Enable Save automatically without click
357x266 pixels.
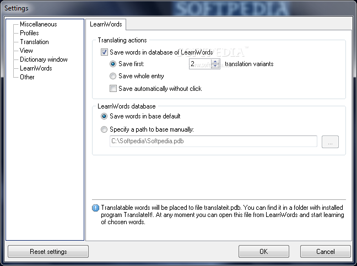(113, 88)
